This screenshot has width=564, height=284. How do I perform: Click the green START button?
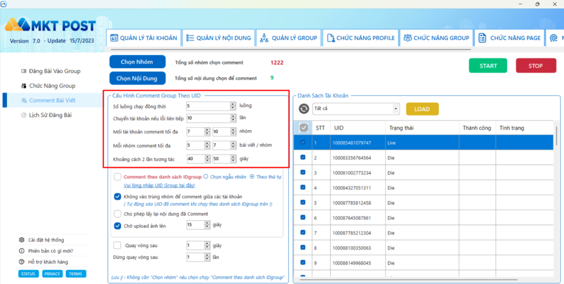(488, 66)
